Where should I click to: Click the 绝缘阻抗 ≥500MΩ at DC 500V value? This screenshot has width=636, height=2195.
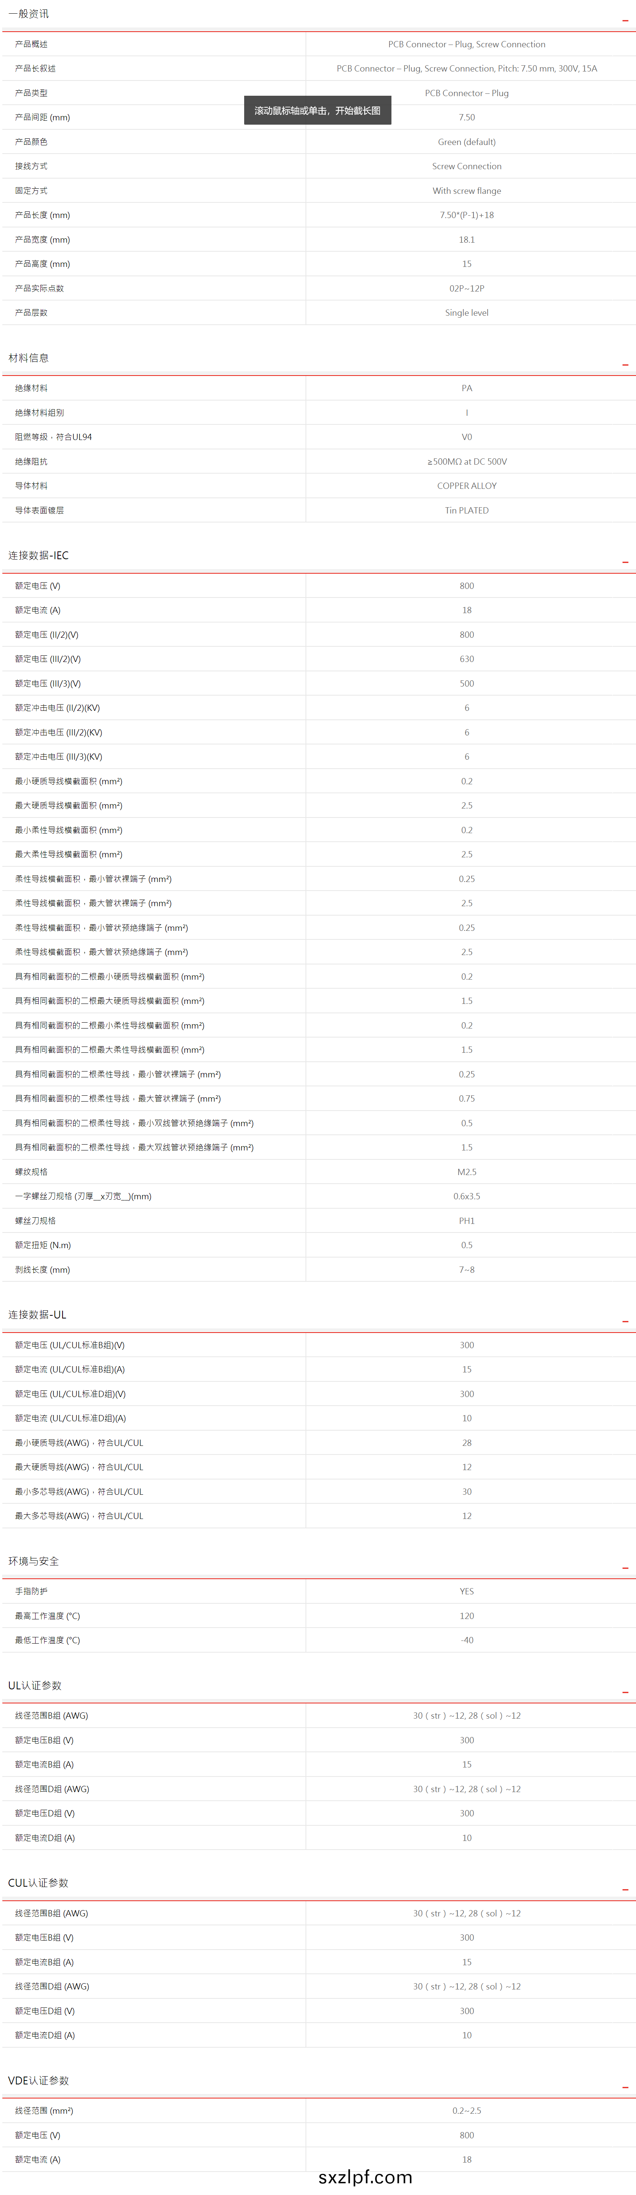[x=466, y=462]
